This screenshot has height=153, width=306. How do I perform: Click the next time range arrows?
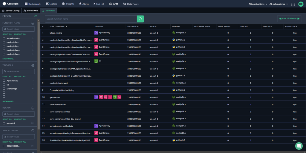299,19
